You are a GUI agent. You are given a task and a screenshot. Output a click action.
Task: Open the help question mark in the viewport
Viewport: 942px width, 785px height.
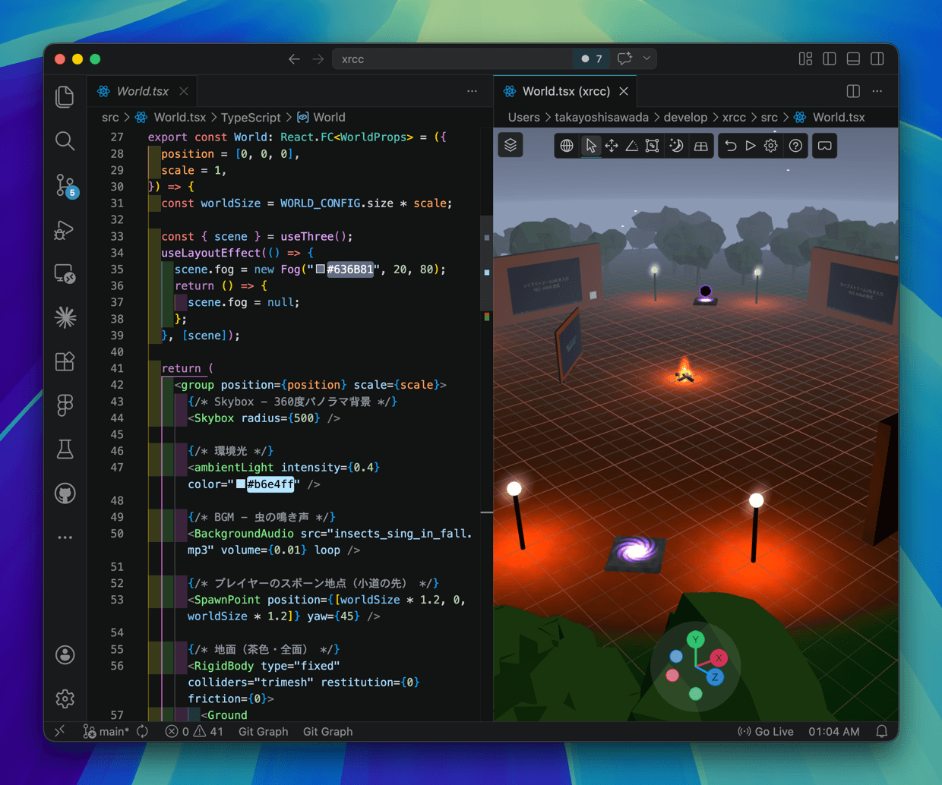point(795,145)
